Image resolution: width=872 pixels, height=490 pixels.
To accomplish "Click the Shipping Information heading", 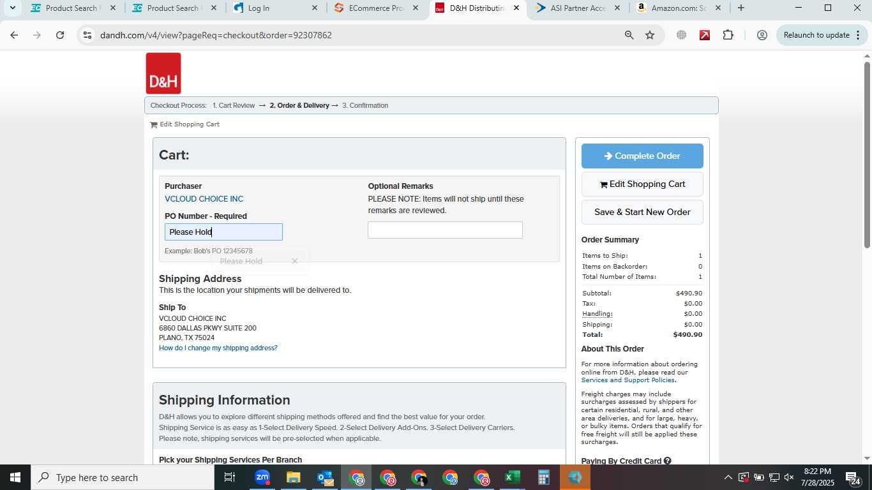I will 225,400.
